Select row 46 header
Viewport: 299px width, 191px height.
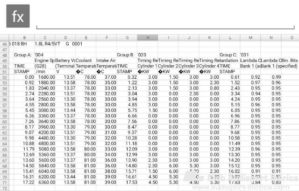(x=4, y=44)
